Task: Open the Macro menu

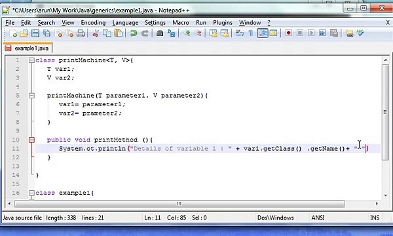Action: click(x=181, y=22)
